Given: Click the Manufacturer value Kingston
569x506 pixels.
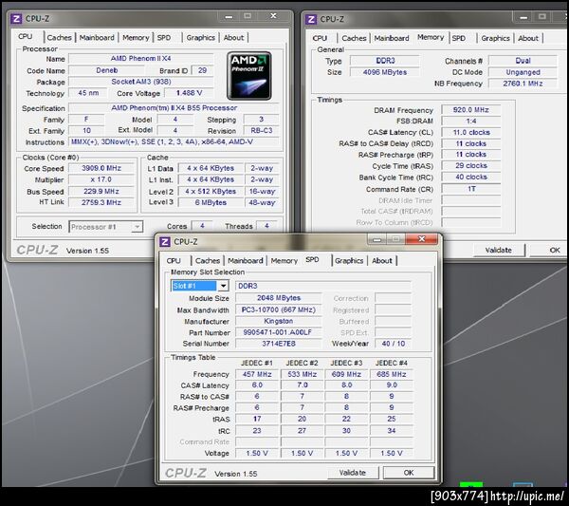Looking at the screenshot, I should (278, 321).
